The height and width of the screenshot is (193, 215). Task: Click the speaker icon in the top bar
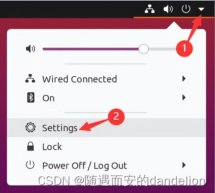click(168, 9)
